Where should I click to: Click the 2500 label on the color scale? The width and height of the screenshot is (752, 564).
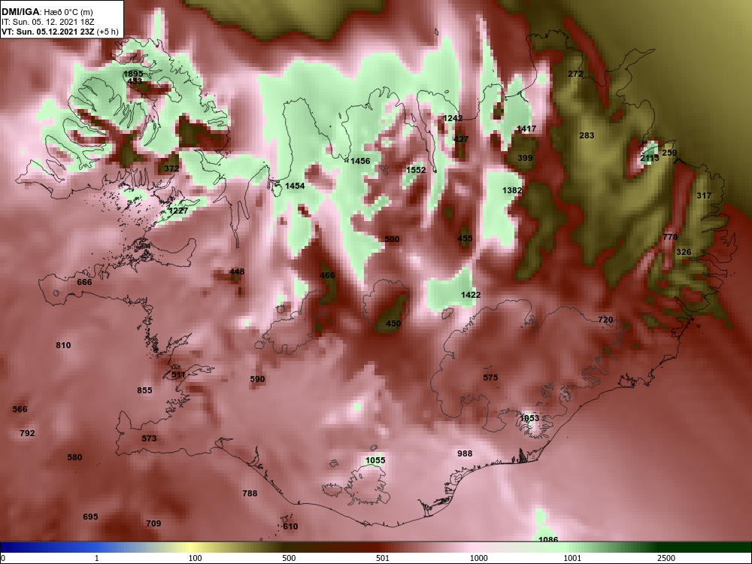click(666, 558)
